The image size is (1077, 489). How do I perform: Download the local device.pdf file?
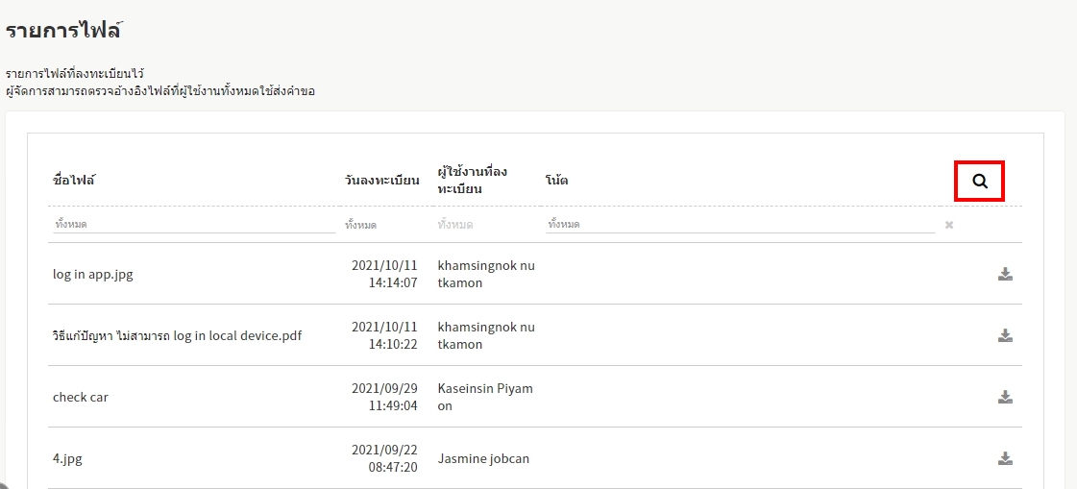(1005, 335)
